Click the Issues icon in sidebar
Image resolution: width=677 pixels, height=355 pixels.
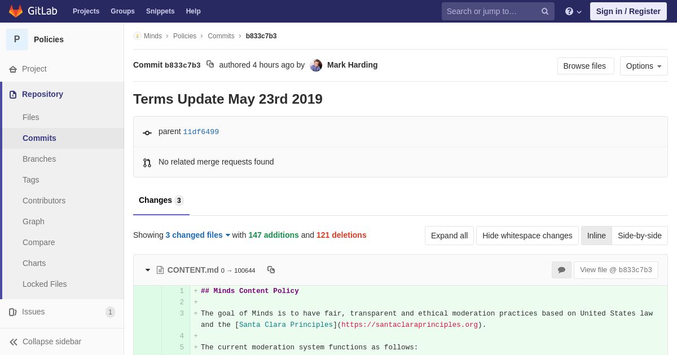[13, 312]
